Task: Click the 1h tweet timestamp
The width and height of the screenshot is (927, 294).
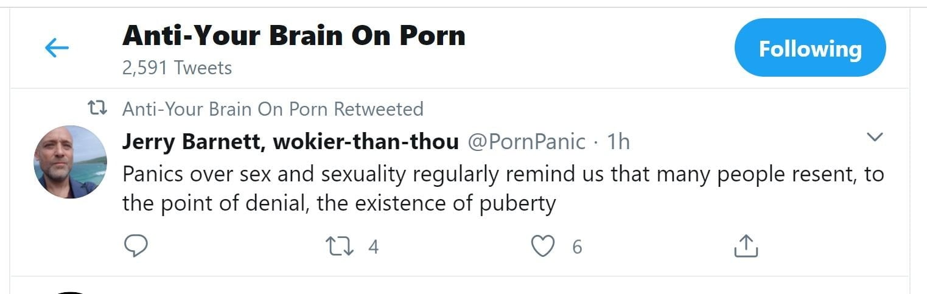Action: click(x=618, y=142)
